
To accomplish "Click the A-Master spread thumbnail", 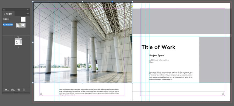I will point(21,25).
